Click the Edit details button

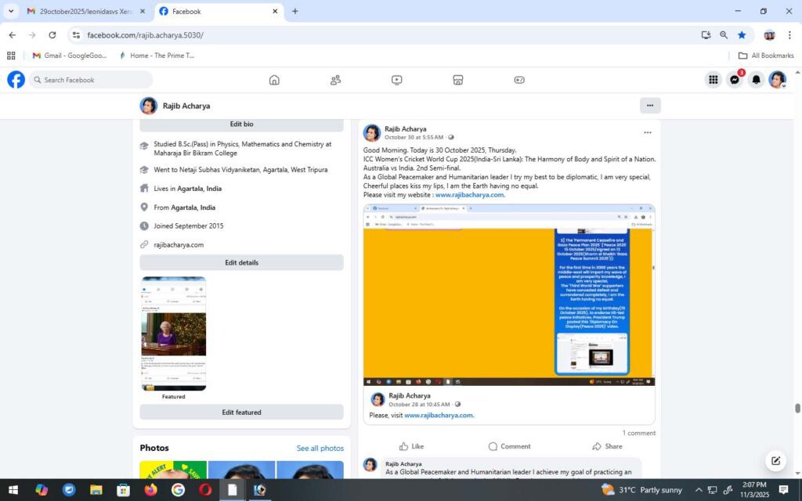(x=241, y=263)
